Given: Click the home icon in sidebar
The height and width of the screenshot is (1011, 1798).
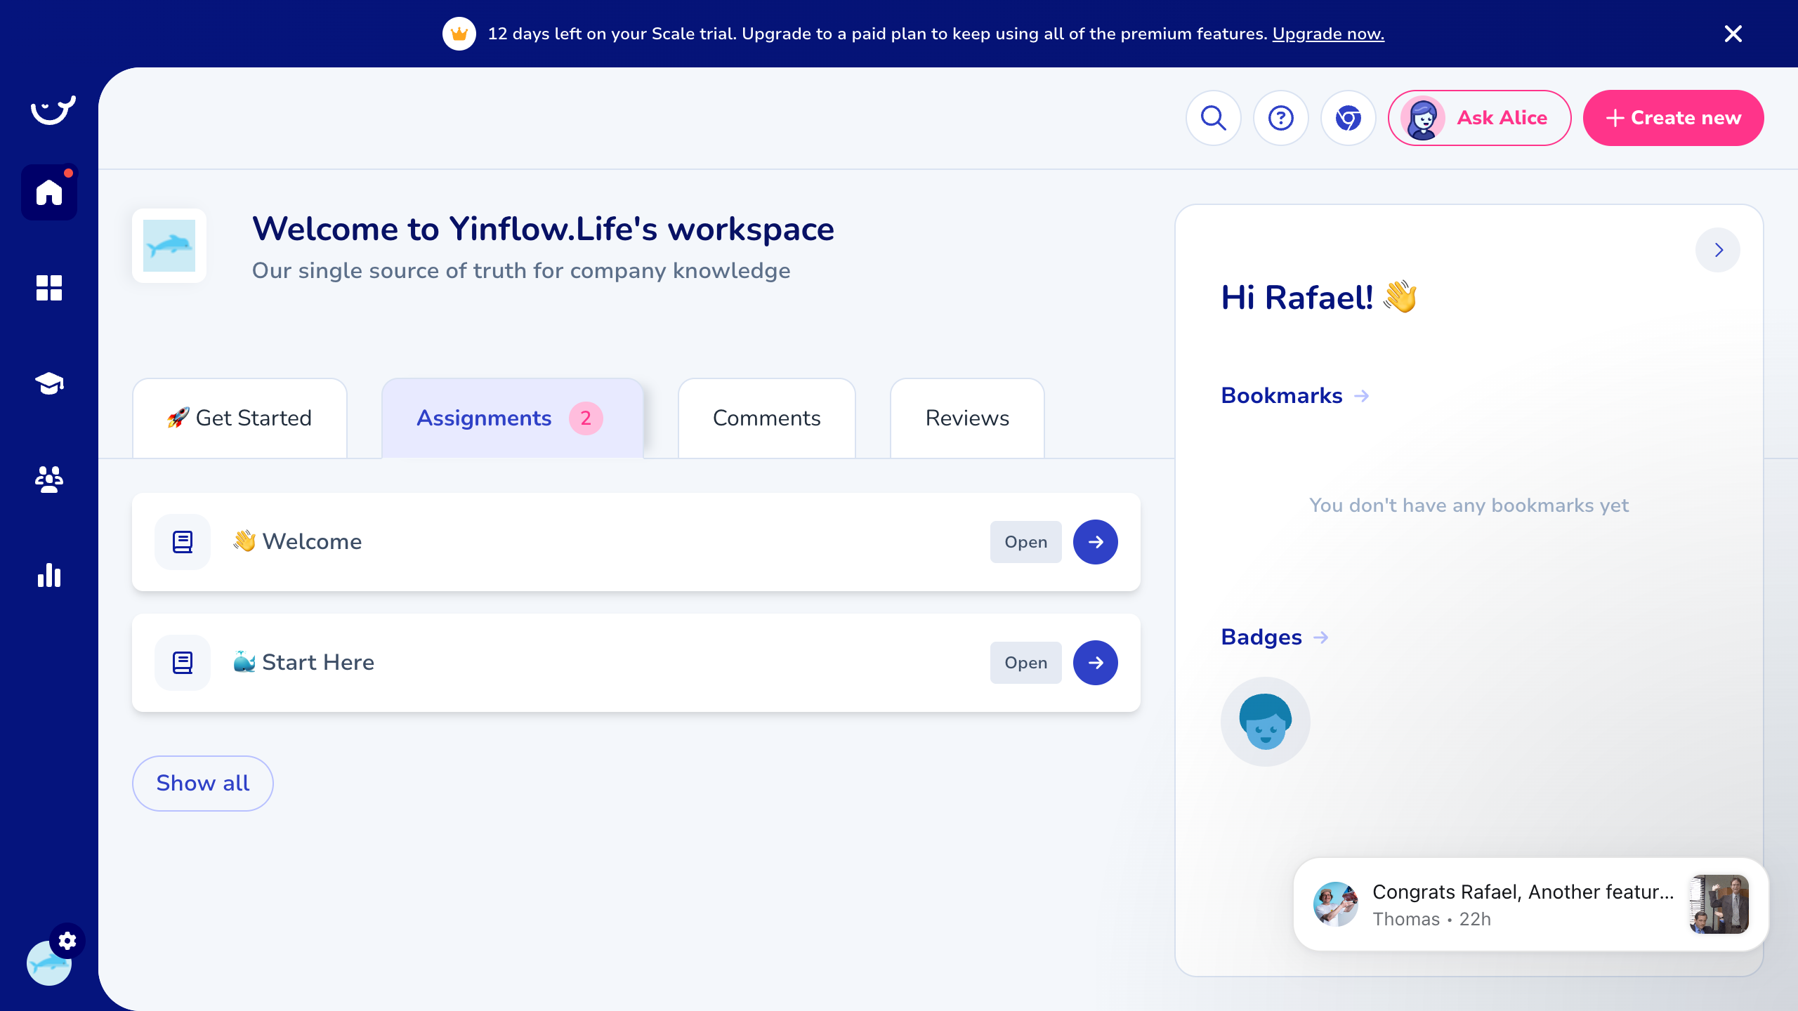Looking at the screenshot, I should (49, 192).
